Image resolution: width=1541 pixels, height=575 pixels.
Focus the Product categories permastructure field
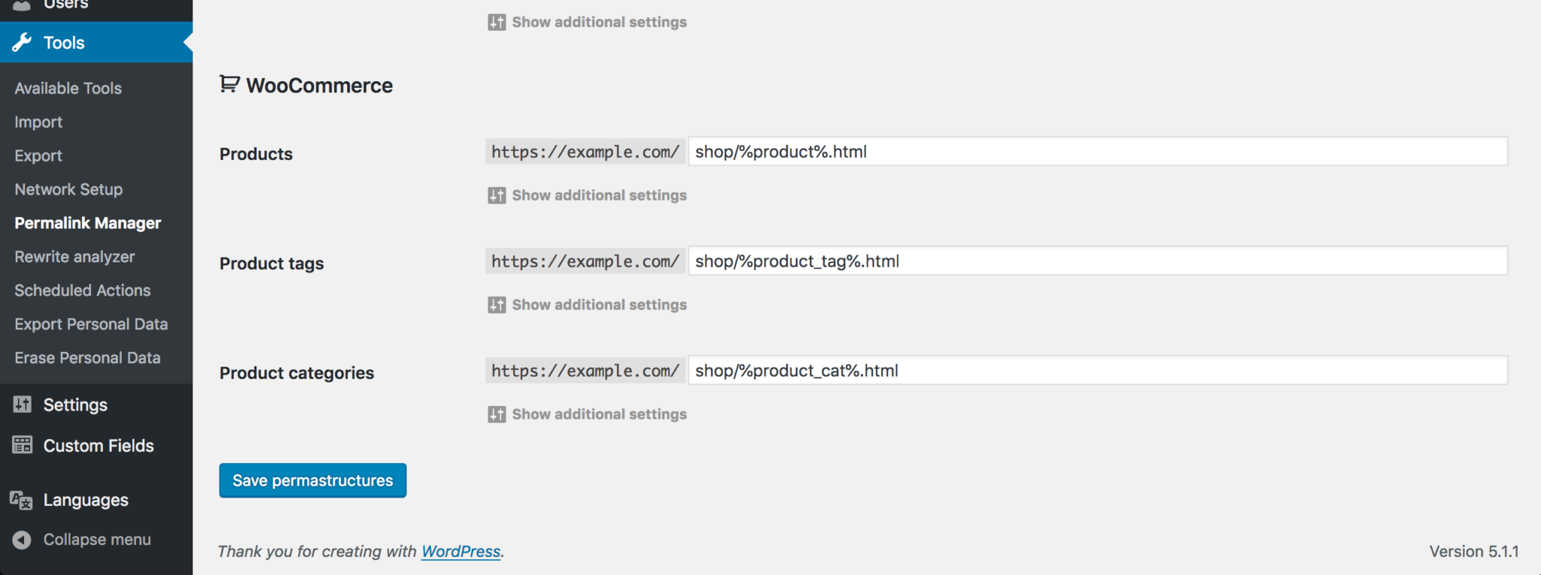click(x=1098, y=370)
